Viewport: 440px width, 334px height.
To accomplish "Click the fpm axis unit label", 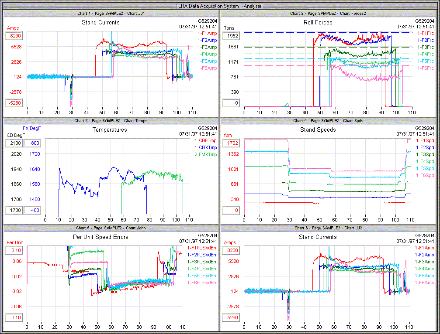I will [x=228, y=135].
